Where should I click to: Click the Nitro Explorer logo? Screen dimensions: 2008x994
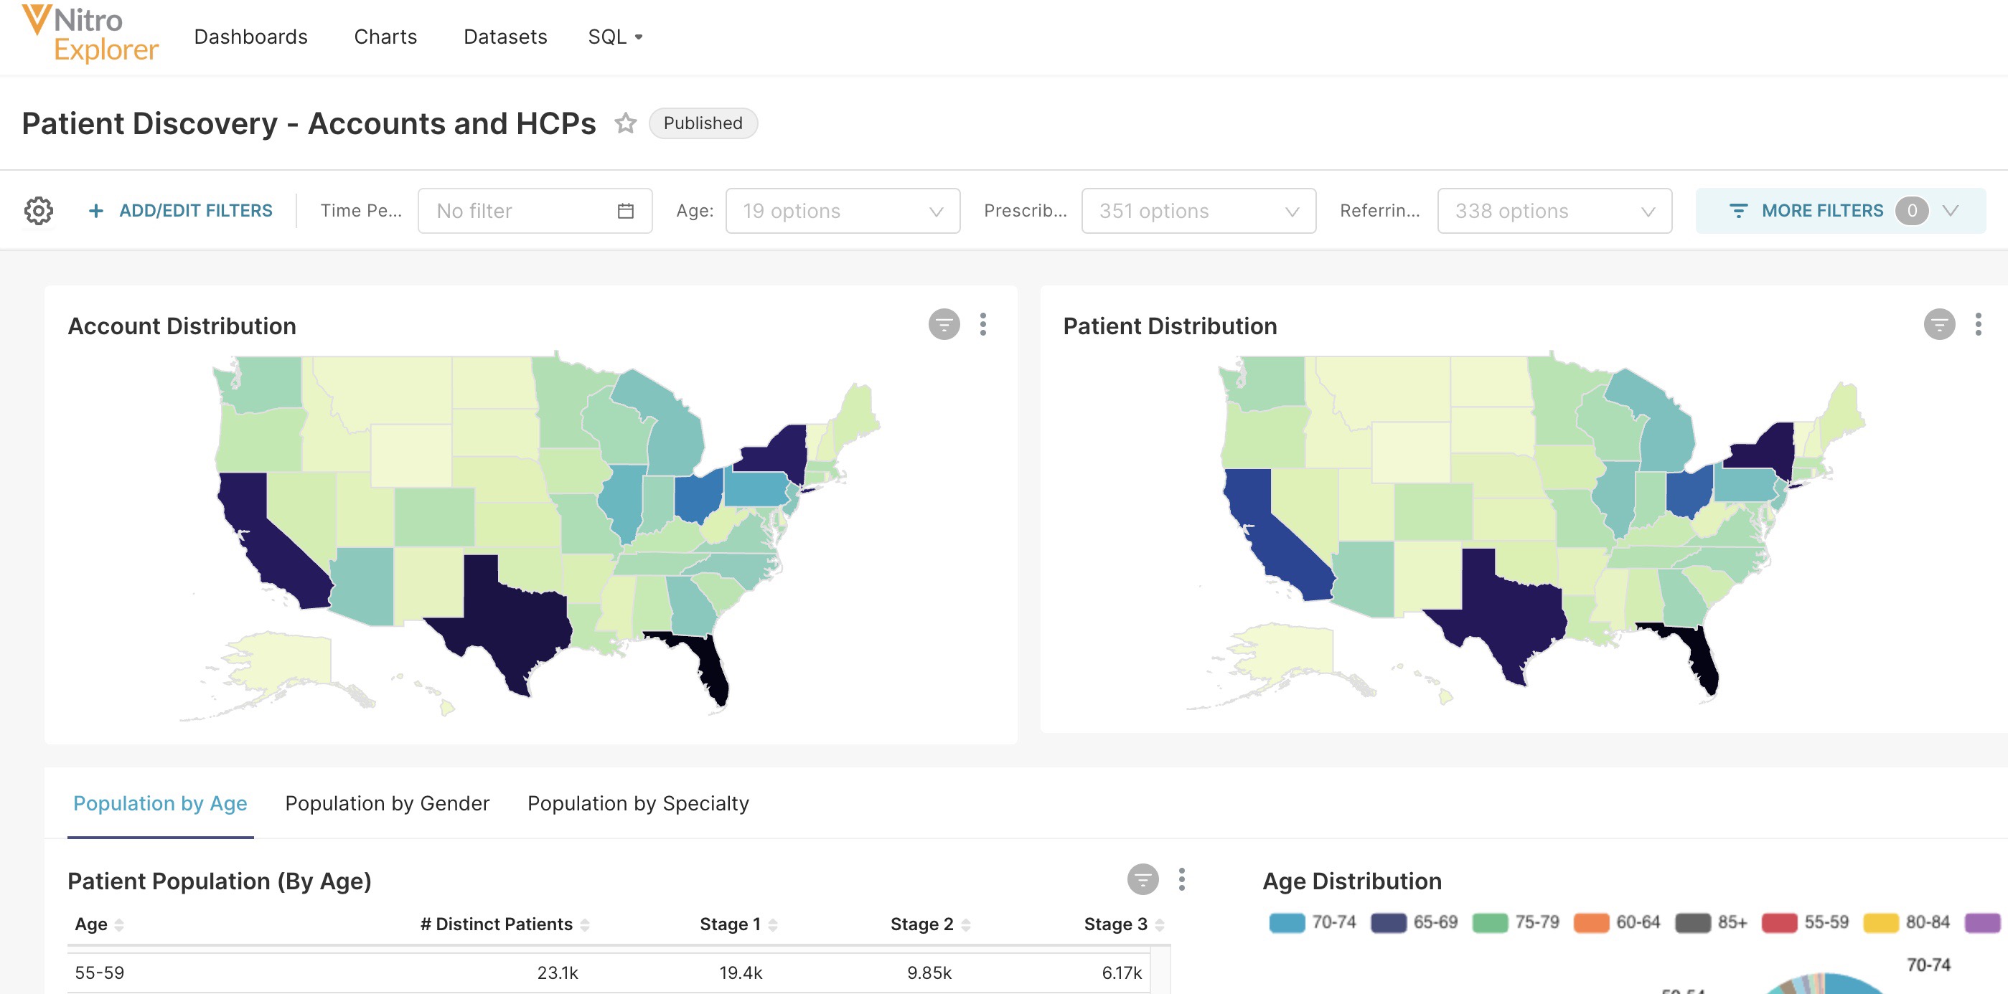tap(90, 34)
